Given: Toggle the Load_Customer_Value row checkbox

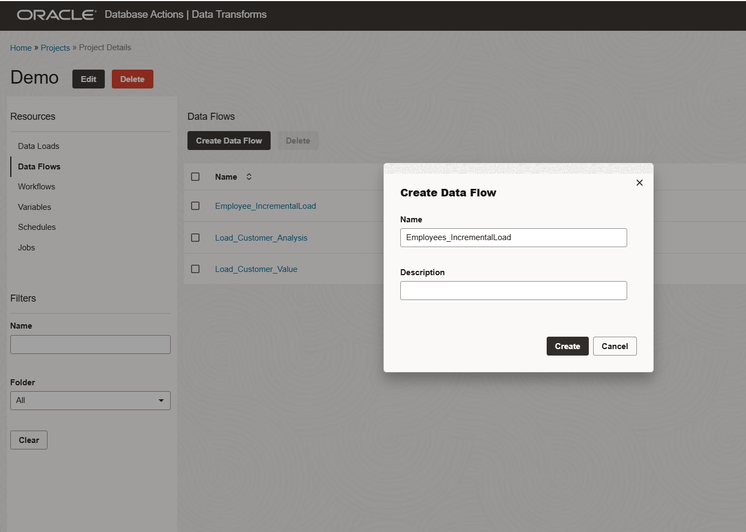Looking at the screenshot, I should point(196,269).
